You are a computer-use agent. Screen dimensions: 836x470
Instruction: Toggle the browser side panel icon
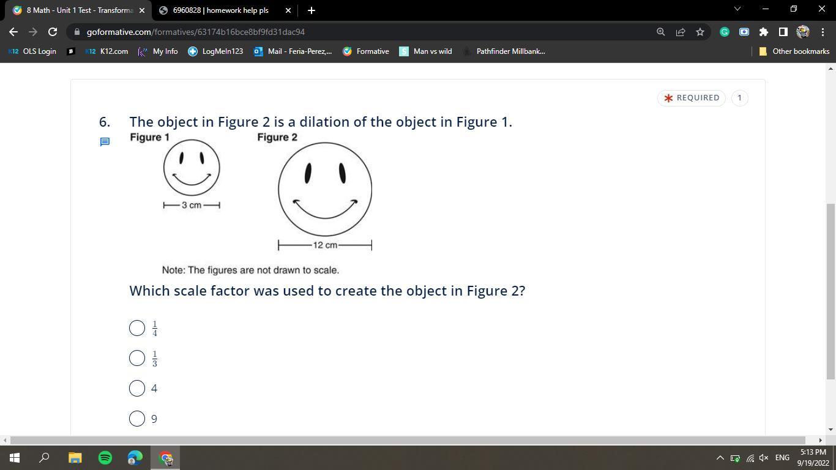tap(783, 32)
